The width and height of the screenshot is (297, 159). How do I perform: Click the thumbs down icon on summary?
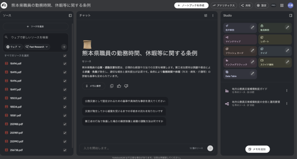coord(126,86)
